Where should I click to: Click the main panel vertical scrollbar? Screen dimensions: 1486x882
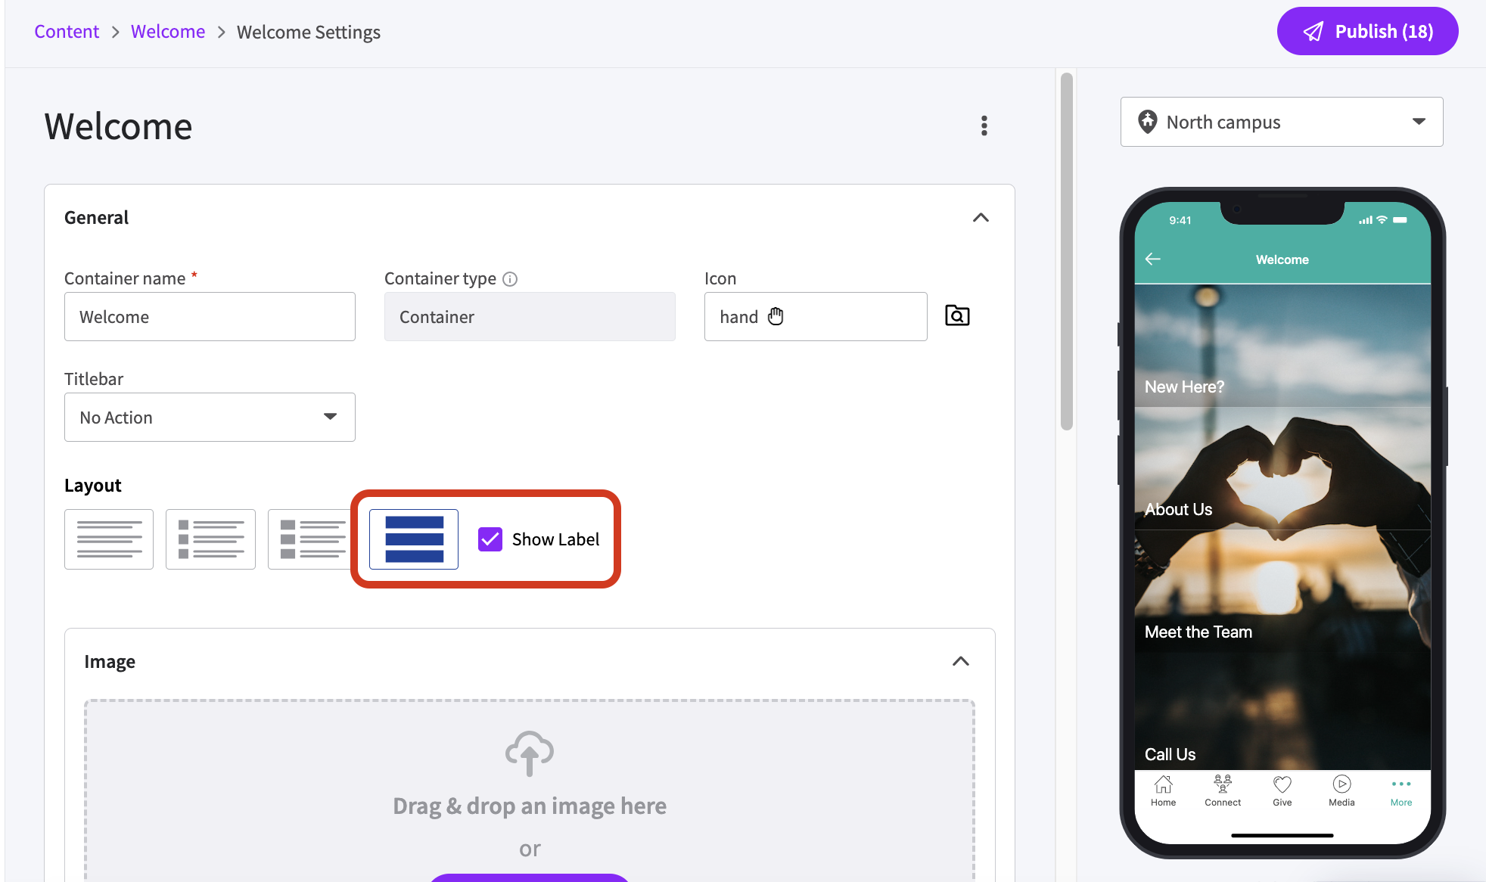1067,251
